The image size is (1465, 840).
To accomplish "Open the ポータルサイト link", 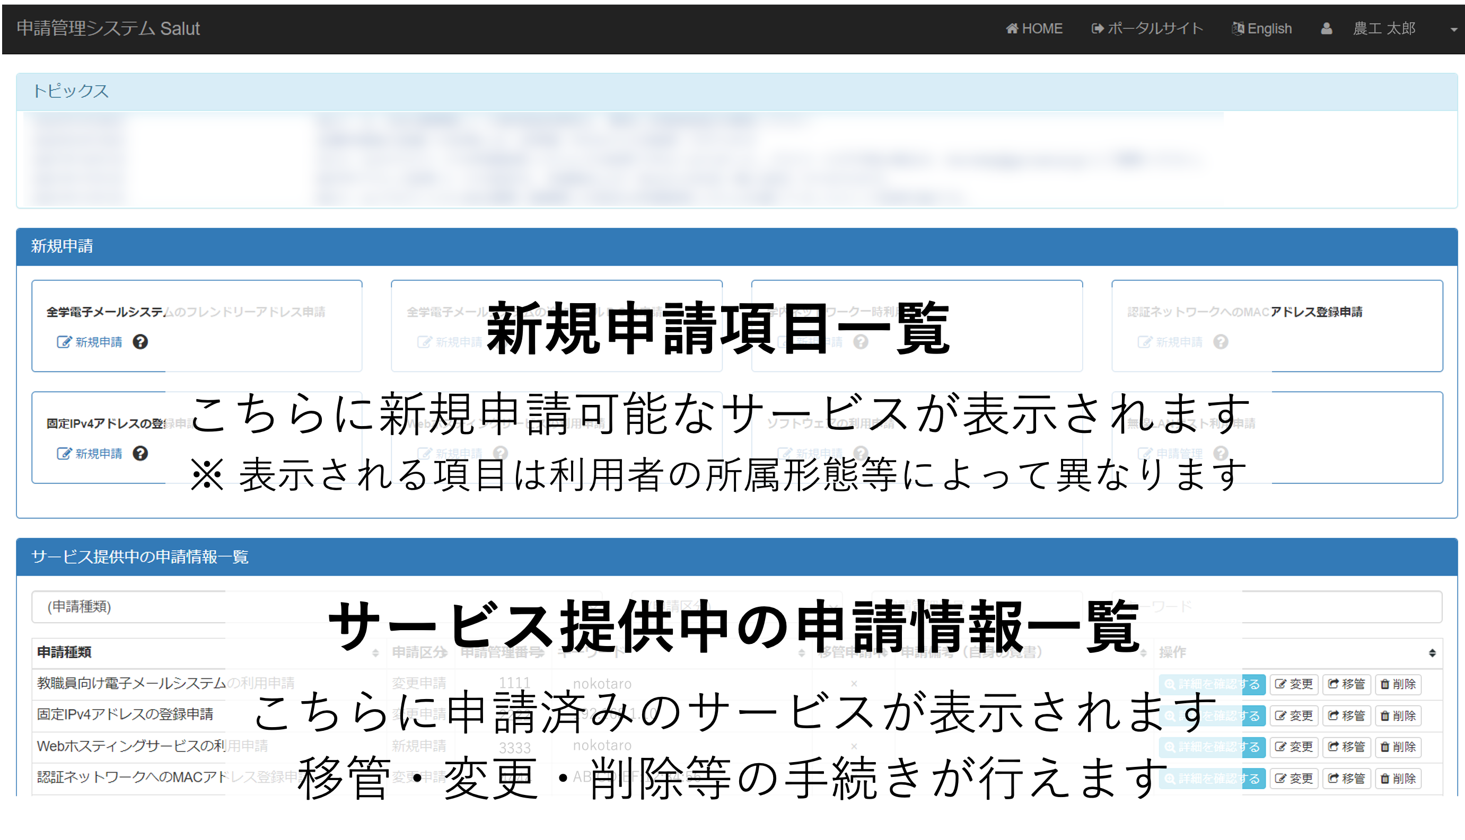I will pyautogui.click(x=1147, y=28).
